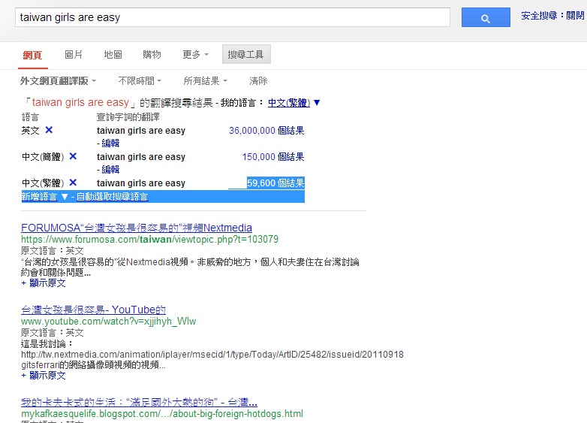Open the 我的卡夫卡式的生活 result title
This screenshot has height=423, width=587.
point(139,403)
